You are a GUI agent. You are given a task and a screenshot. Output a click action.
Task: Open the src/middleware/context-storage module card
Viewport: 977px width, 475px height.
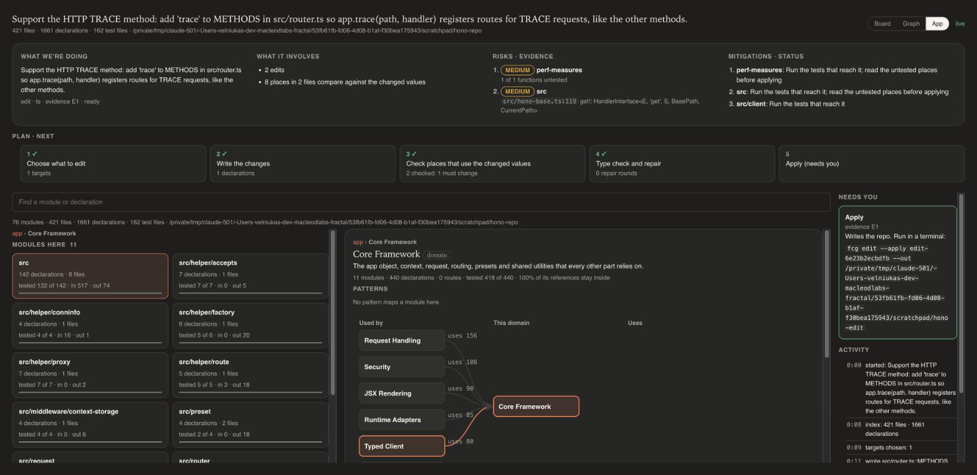90,425
